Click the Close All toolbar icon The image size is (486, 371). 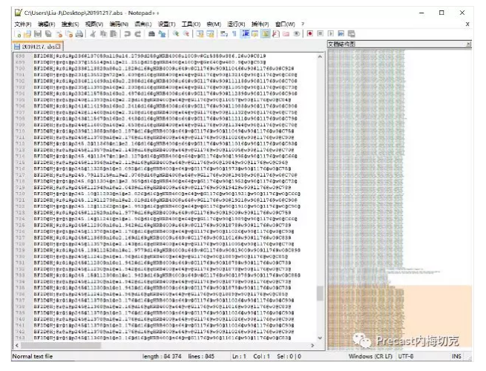click(69, 34)
